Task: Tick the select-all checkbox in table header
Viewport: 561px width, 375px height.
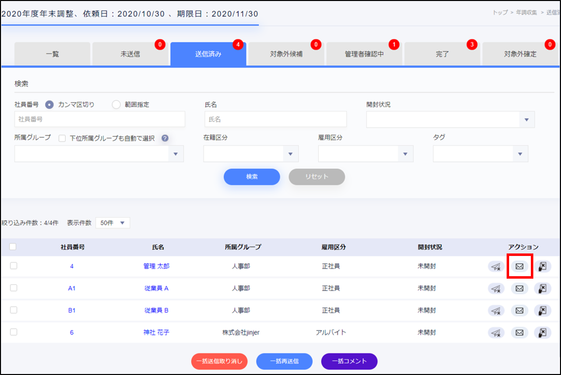Action: [13, 247]
